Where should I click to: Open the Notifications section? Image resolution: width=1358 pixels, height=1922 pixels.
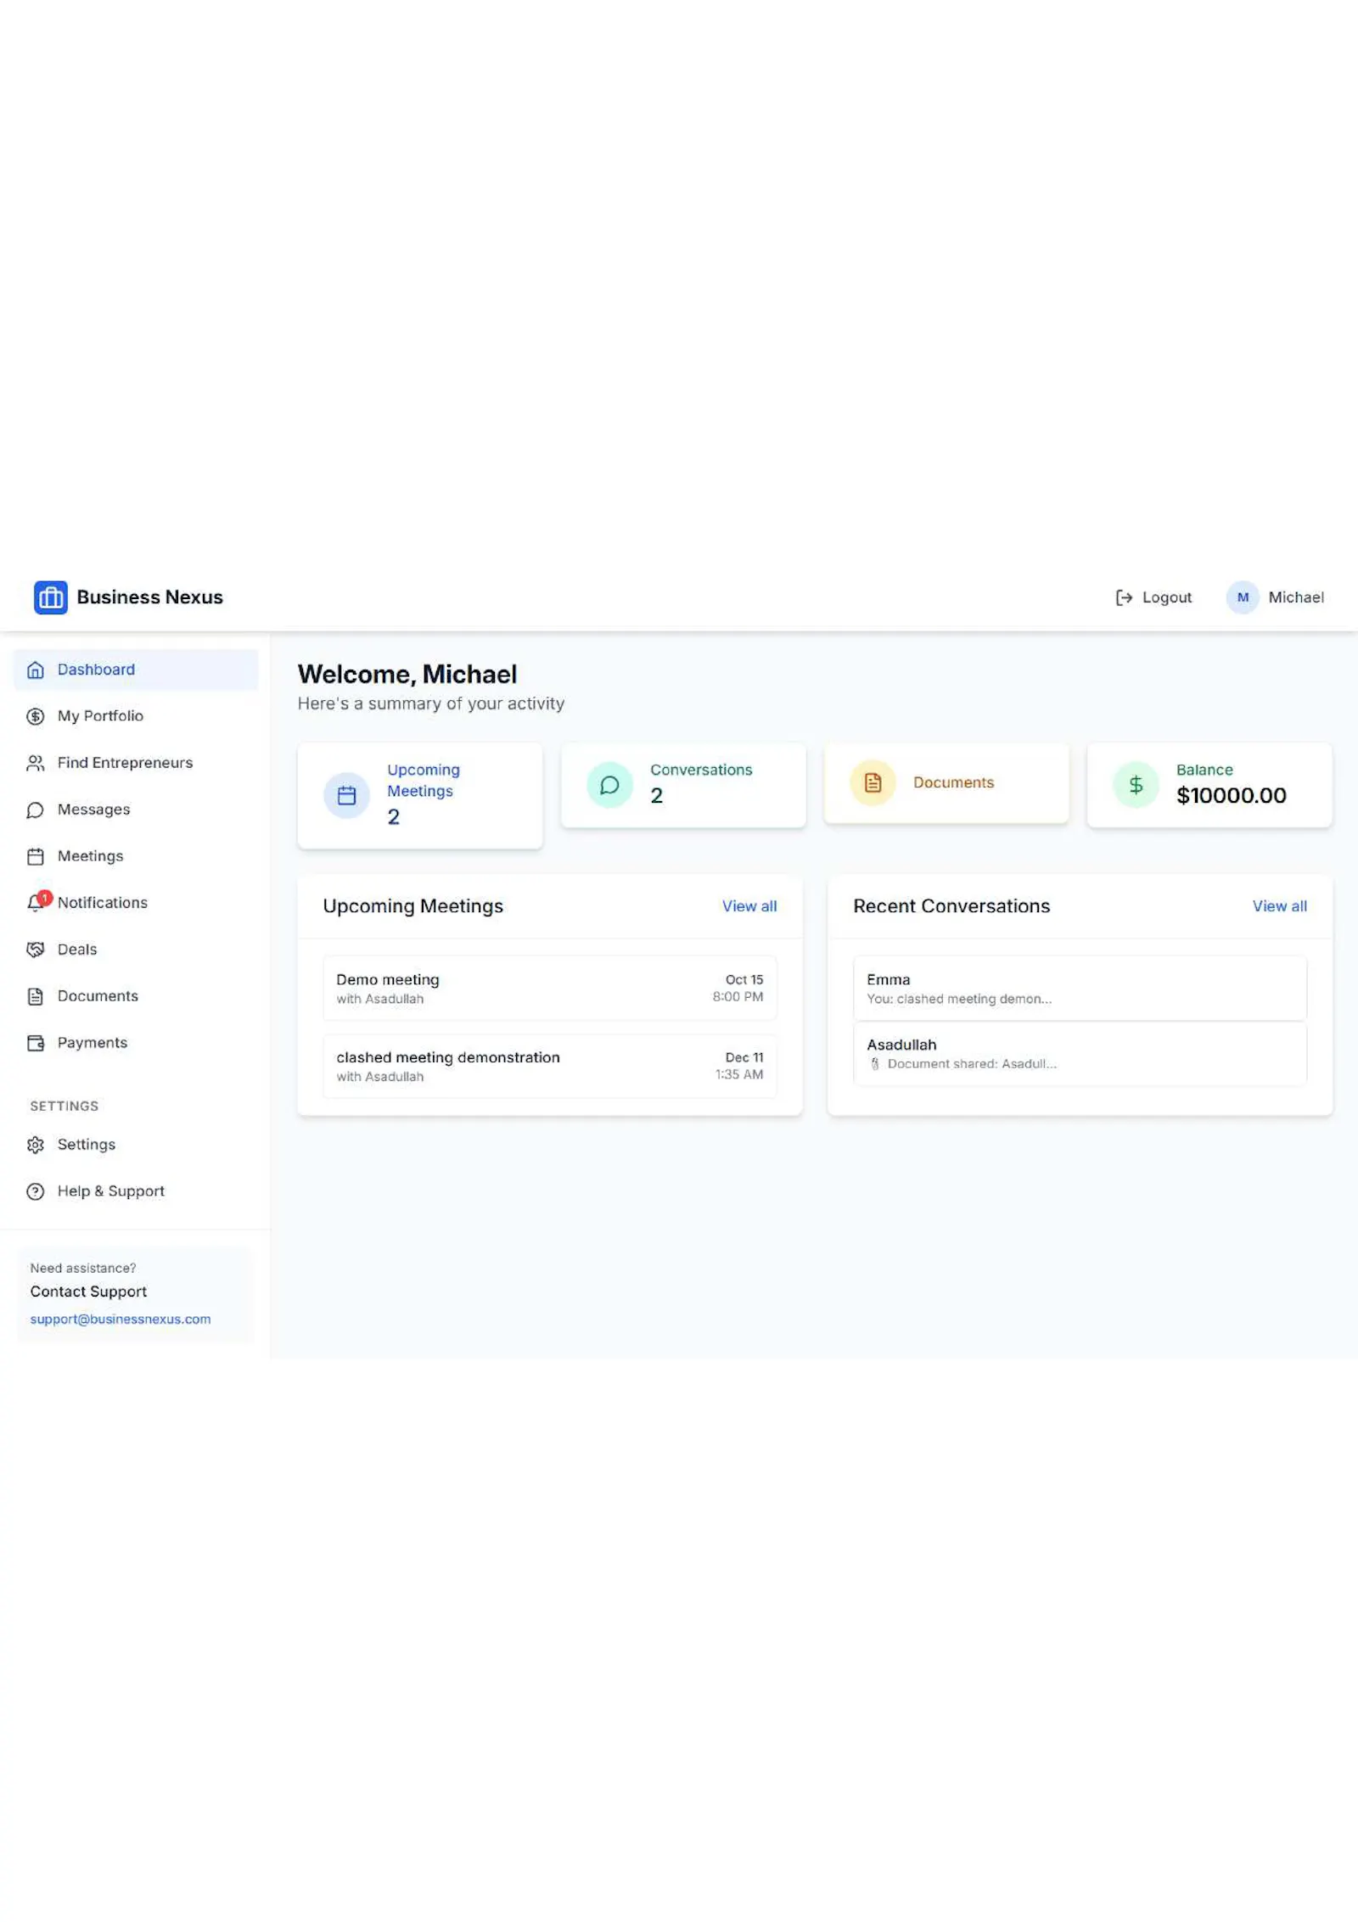tap(136, 903)
